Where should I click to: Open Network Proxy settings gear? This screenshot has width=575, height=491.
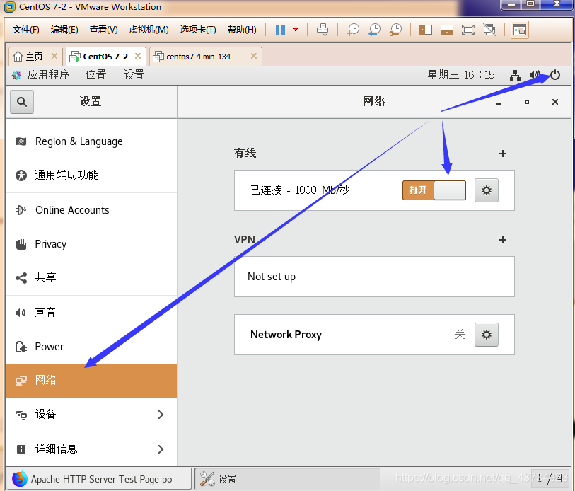[x=486, y=335]
